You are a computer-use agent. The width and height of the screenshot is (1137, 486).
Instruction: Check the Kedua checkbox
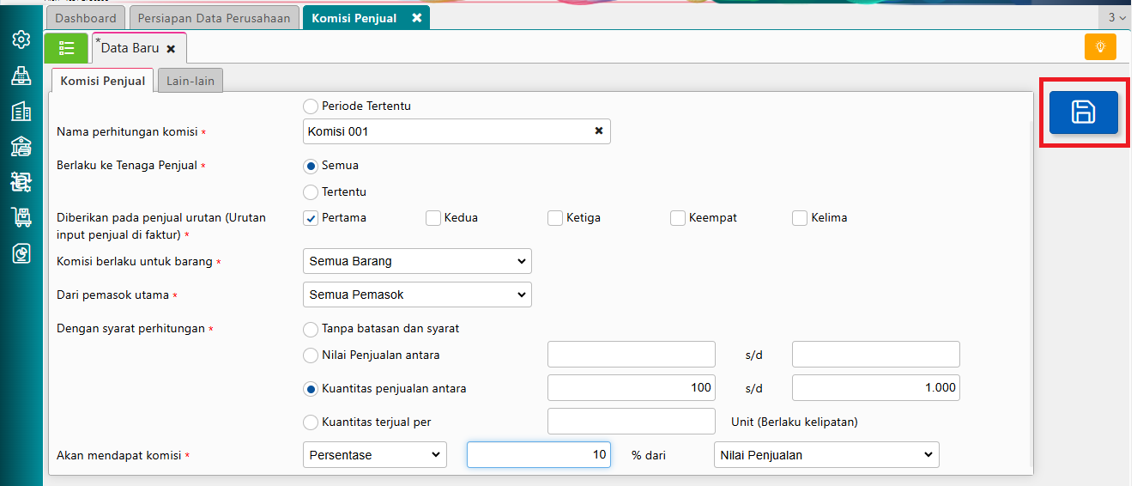coord(433,218)
